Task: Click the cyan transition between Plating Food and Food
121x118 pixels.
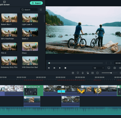Action: [61, 91]
